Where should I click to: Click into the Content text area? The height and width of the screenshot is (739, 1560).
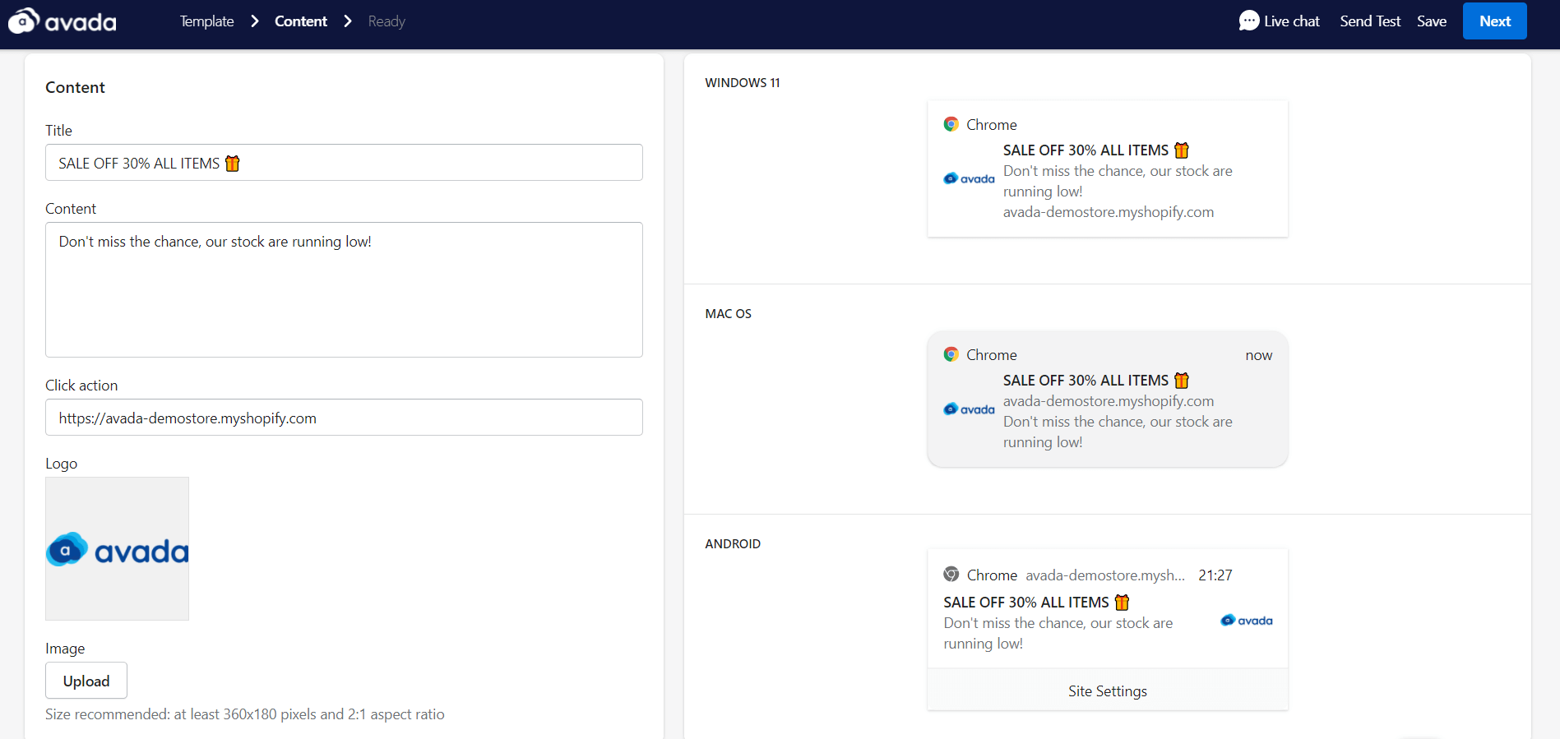coord(344,289)
